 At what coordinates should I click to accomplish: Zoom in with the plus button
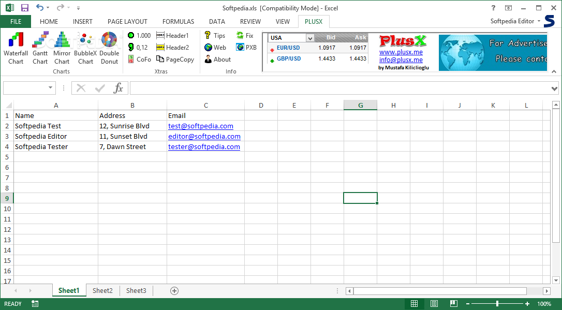(527, 304)
